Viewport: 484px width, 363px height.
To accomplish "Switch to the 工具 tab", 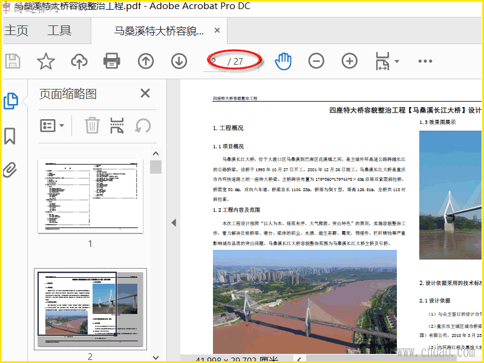I will (x=59, y=31).
